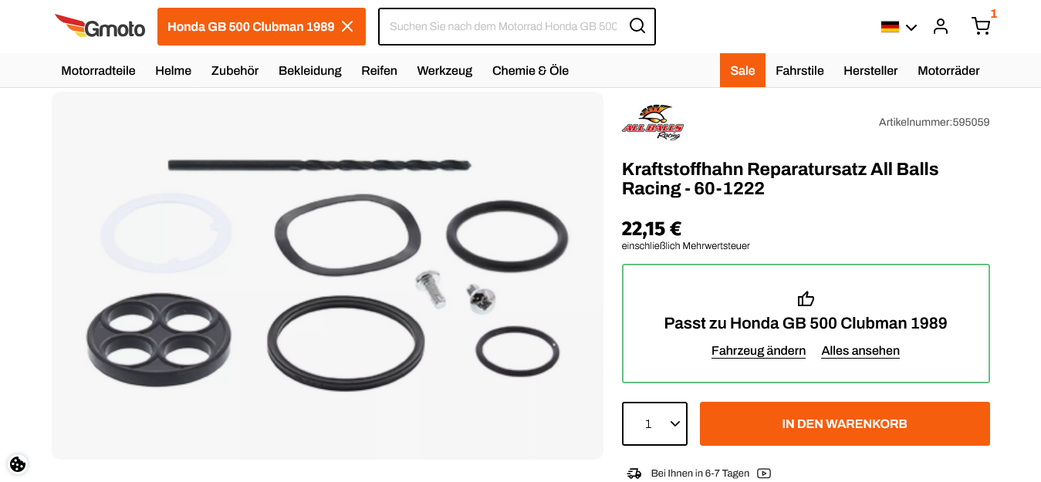1041x482 pixels.
Task: Open the Helme menu
Action: point(173,71)
